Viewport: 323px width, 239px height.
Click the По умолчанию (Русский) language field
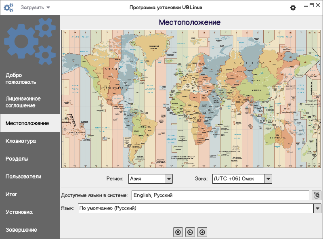[196, 208]
